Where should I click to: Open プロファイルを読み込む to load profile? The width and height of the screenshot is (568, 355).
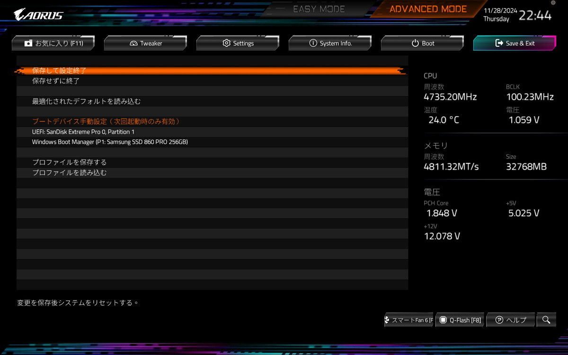point(212,173)
